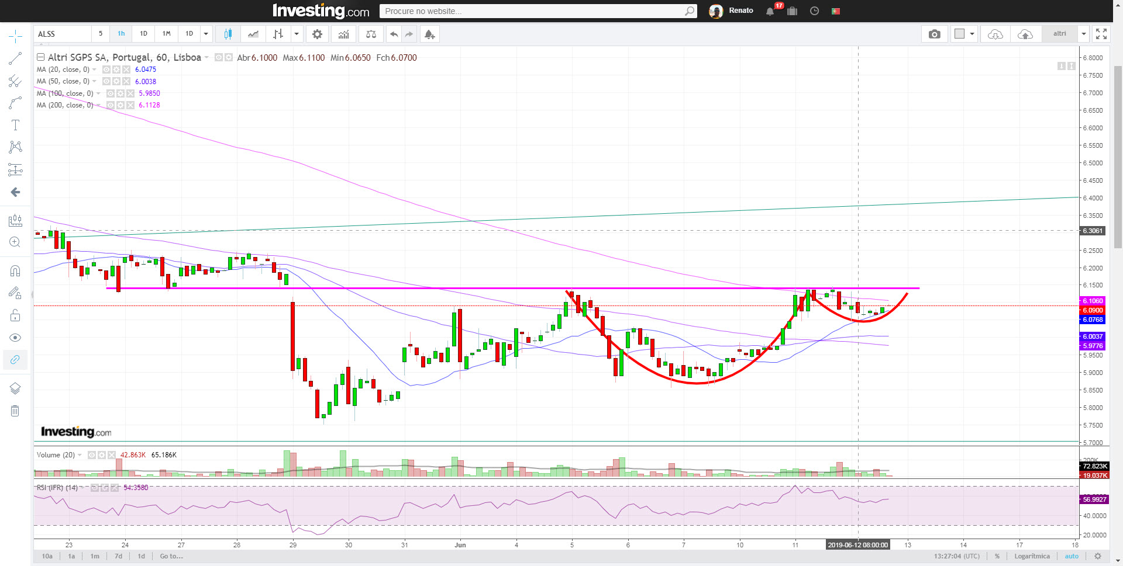
Task: Take a chart snapshot with camera icon
Action: [x=935, y=34]
